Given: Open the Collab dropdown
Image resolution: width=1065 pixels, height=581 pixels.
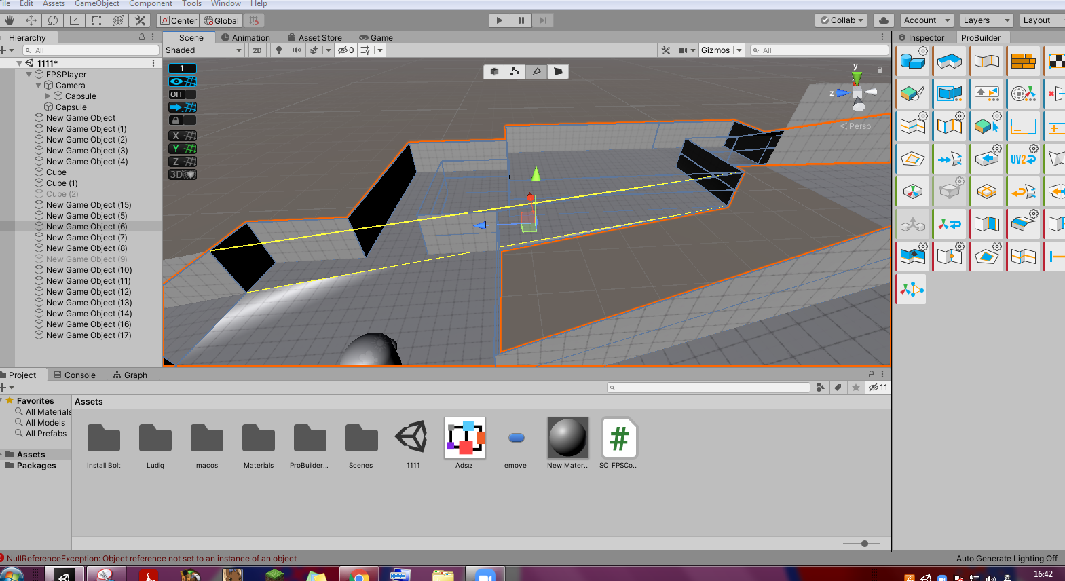Looking at the screenshot, I should click(x=842, y=20).
